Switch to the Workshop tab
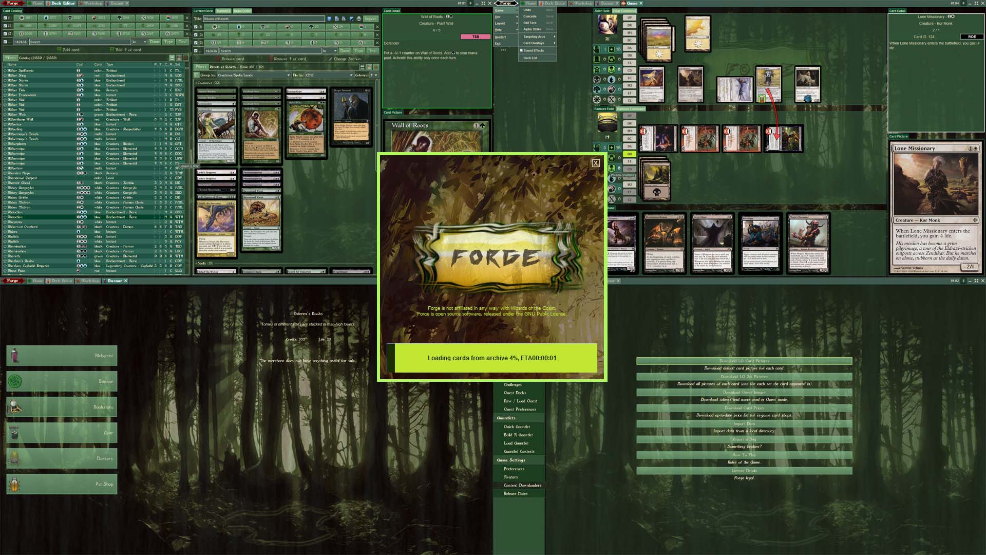 point(90,3)
